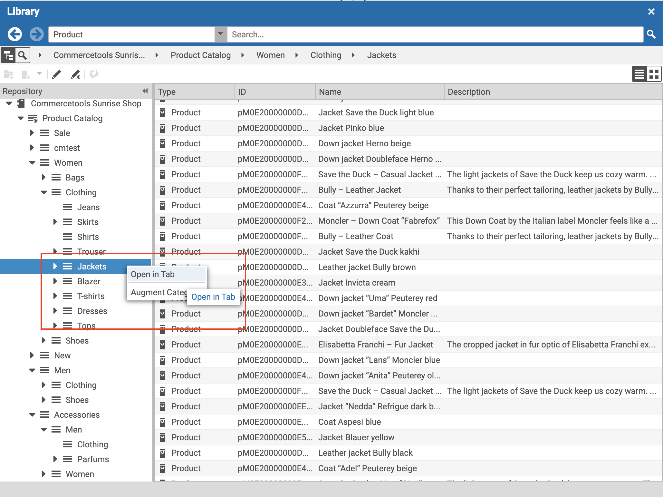The width and height of the screenshot is (663, 497).
Task: Switch results to grid card view
Action: click(x=654, y=74)
